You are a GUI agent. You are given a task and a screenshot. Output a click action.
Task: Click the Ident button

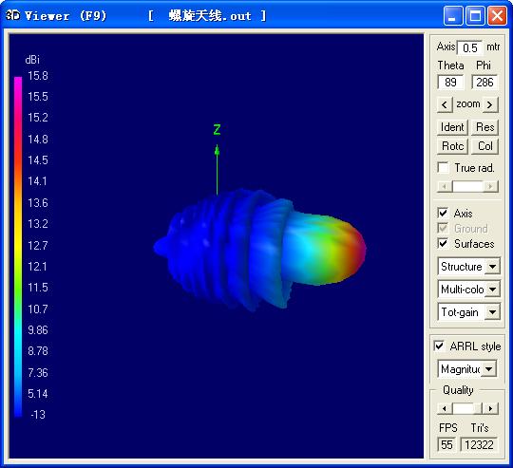click(452, 127)
